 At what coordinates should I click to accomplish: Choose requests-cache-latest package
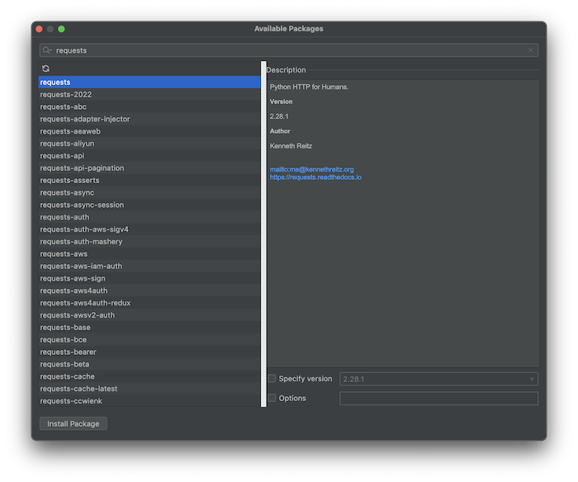(149, 389)
